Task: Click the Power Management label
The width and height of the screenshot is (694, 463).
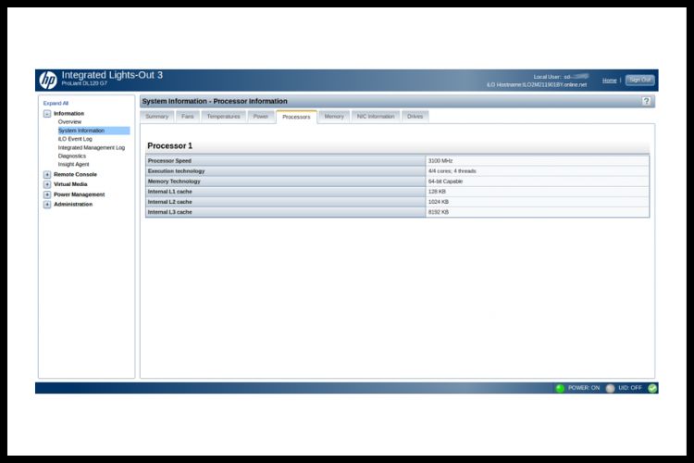Action: click(80, 194)
